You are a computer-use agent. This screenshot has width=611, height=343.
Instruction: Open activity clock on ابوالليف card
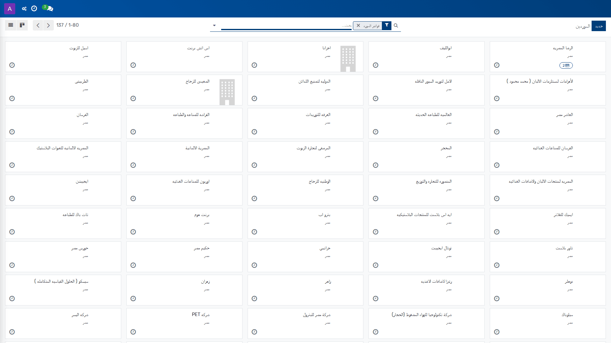(376, 65)
